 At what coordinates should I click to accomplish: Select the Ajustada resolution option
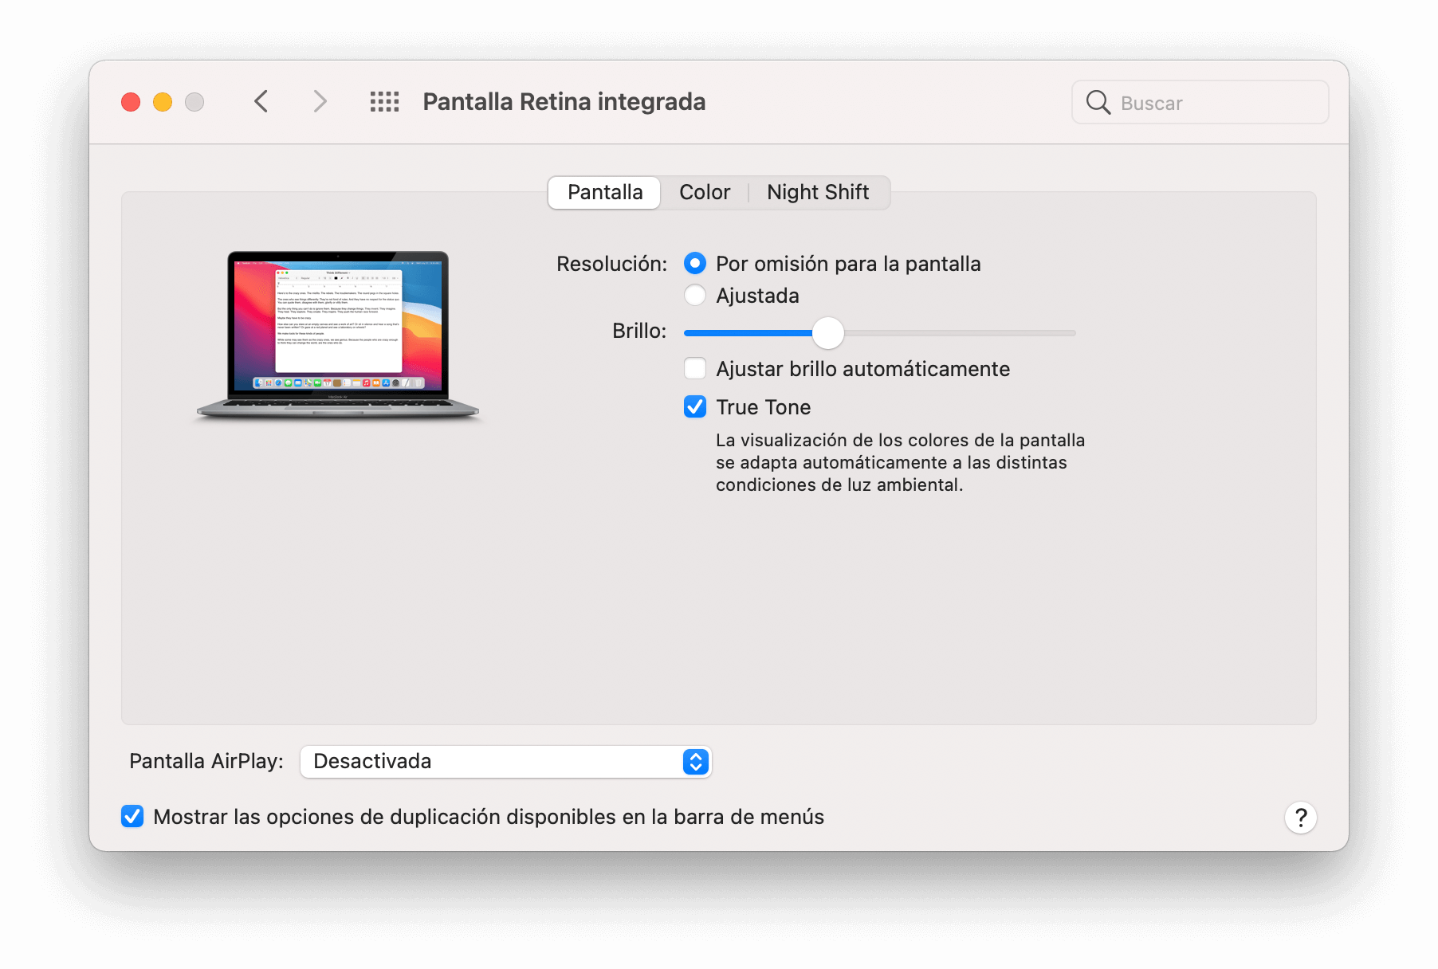point(694,295)
